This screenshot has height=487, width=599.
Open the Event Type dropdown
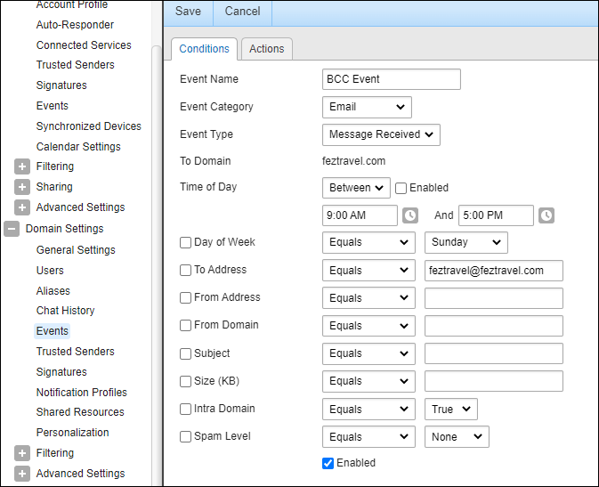click(x=381, y=134)
